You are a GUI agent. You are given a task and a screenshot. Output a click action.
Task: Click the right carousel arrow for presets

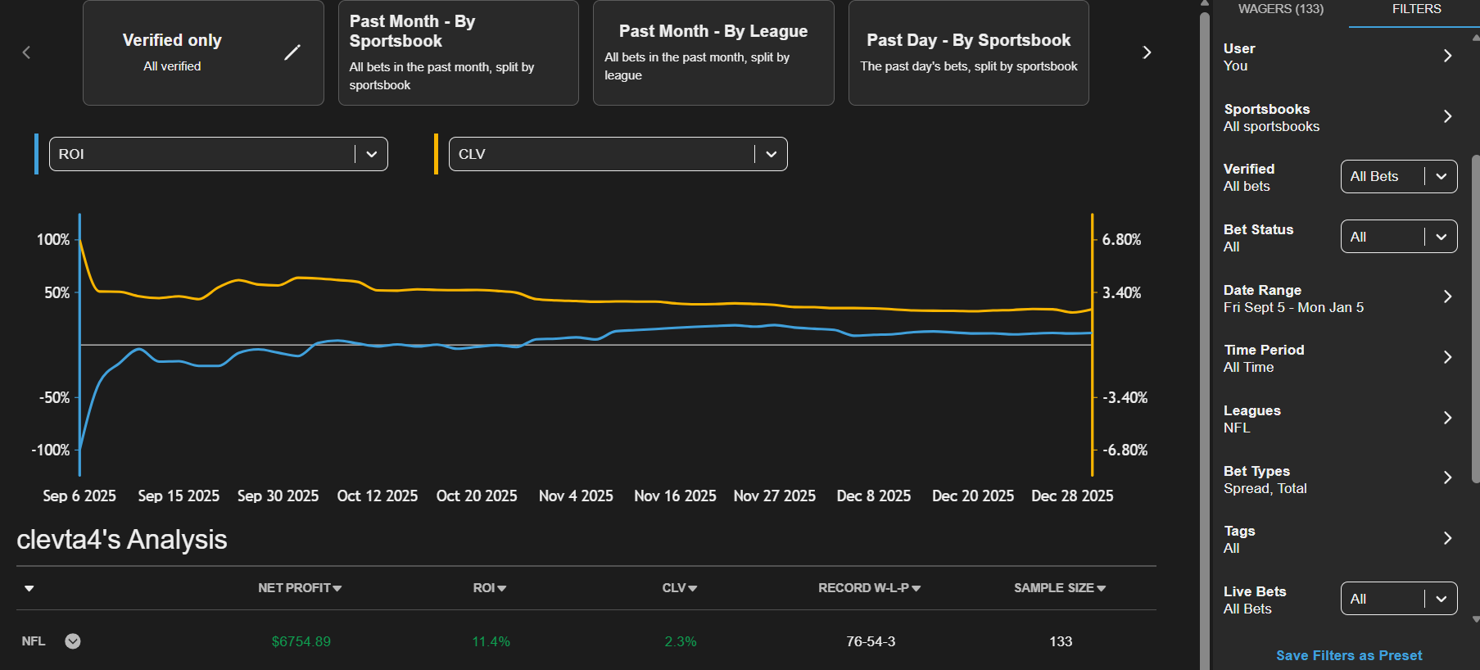[x=1147, y=52]
